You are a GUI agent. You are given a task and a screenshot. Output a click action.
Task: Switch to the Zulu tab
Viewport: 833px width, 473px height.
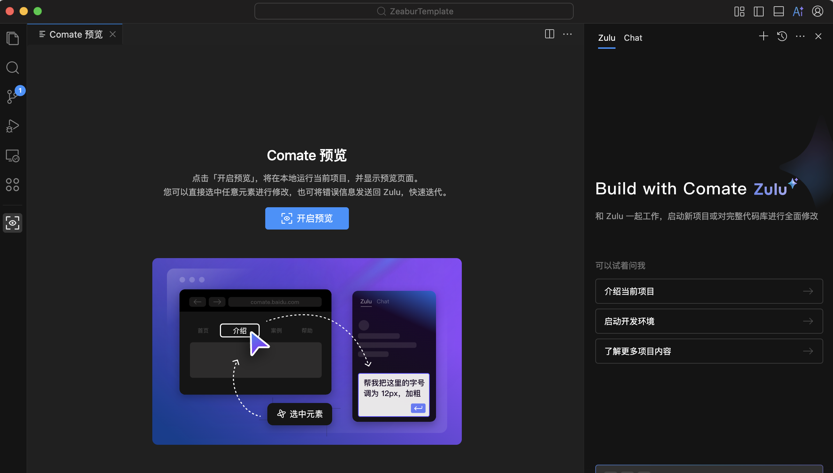607,38
